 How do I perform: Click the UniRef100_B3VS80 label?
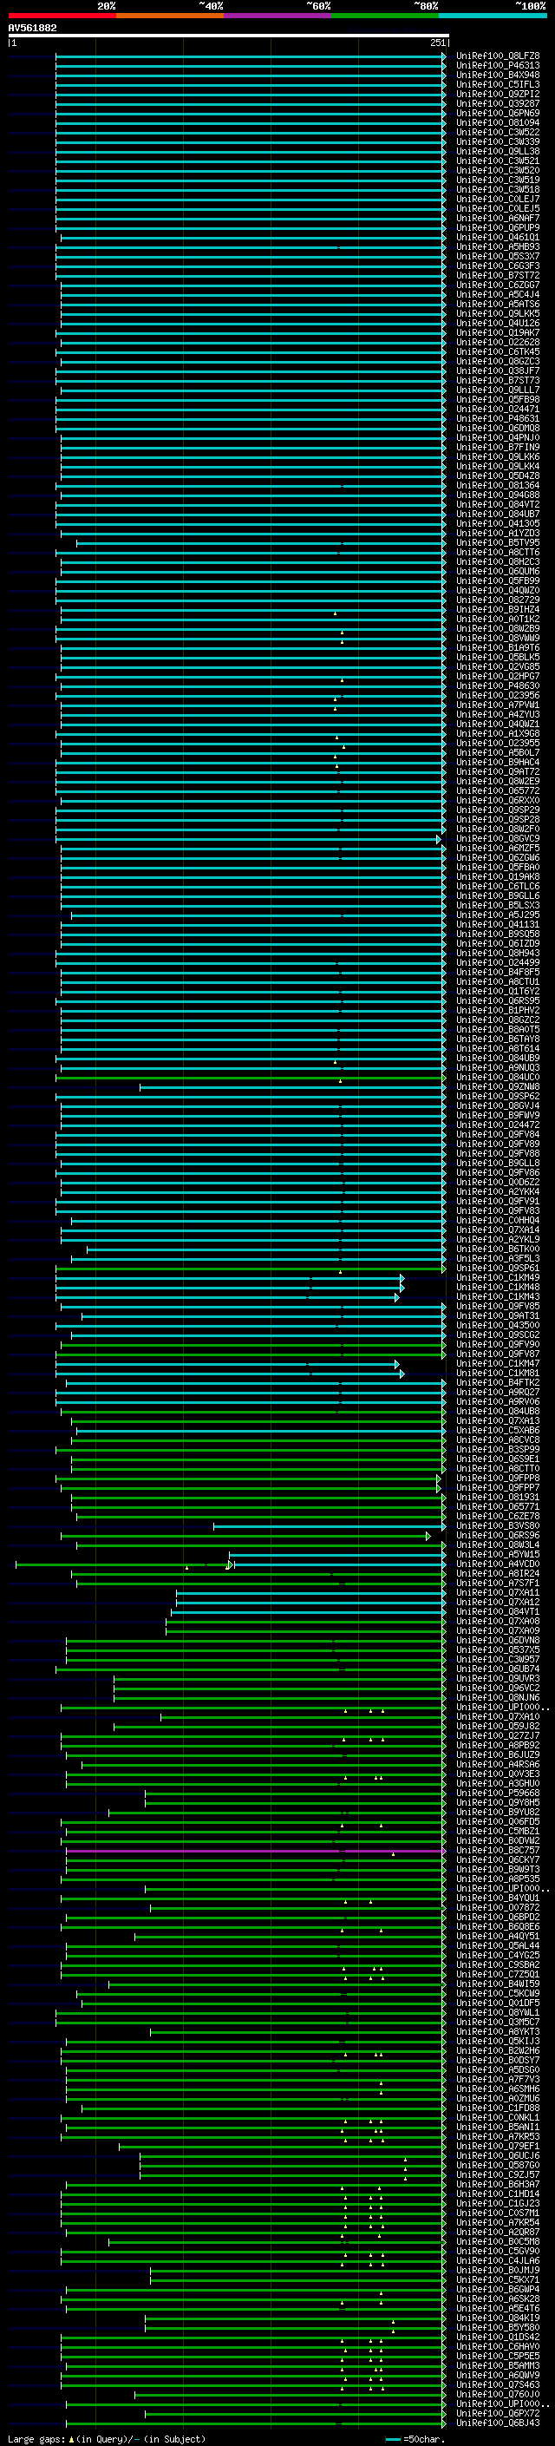click(498, 1526)
